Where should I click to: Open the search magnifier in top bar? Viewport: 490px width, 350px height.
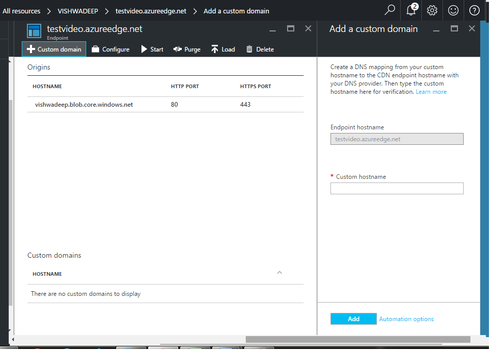(390, 10)
